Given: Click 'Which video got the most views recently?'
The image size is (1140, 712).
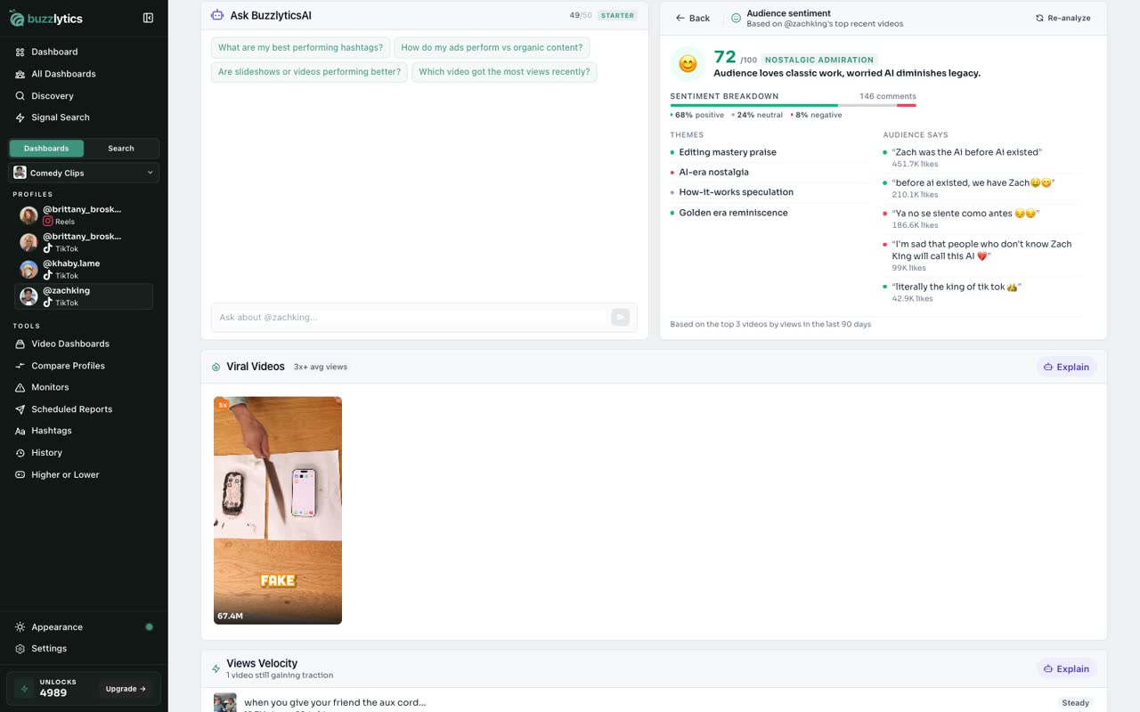Looking at the screenshot, I should pyautogui.click(x=504, y=72).
